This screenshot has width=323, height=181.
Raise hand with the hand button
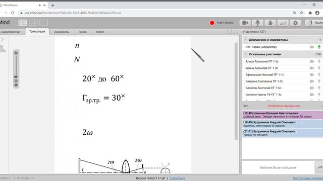271,23
